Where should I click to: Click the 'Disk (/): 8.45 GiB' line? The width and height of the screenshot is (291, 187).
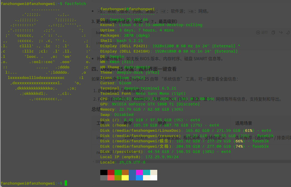[150, 120]
